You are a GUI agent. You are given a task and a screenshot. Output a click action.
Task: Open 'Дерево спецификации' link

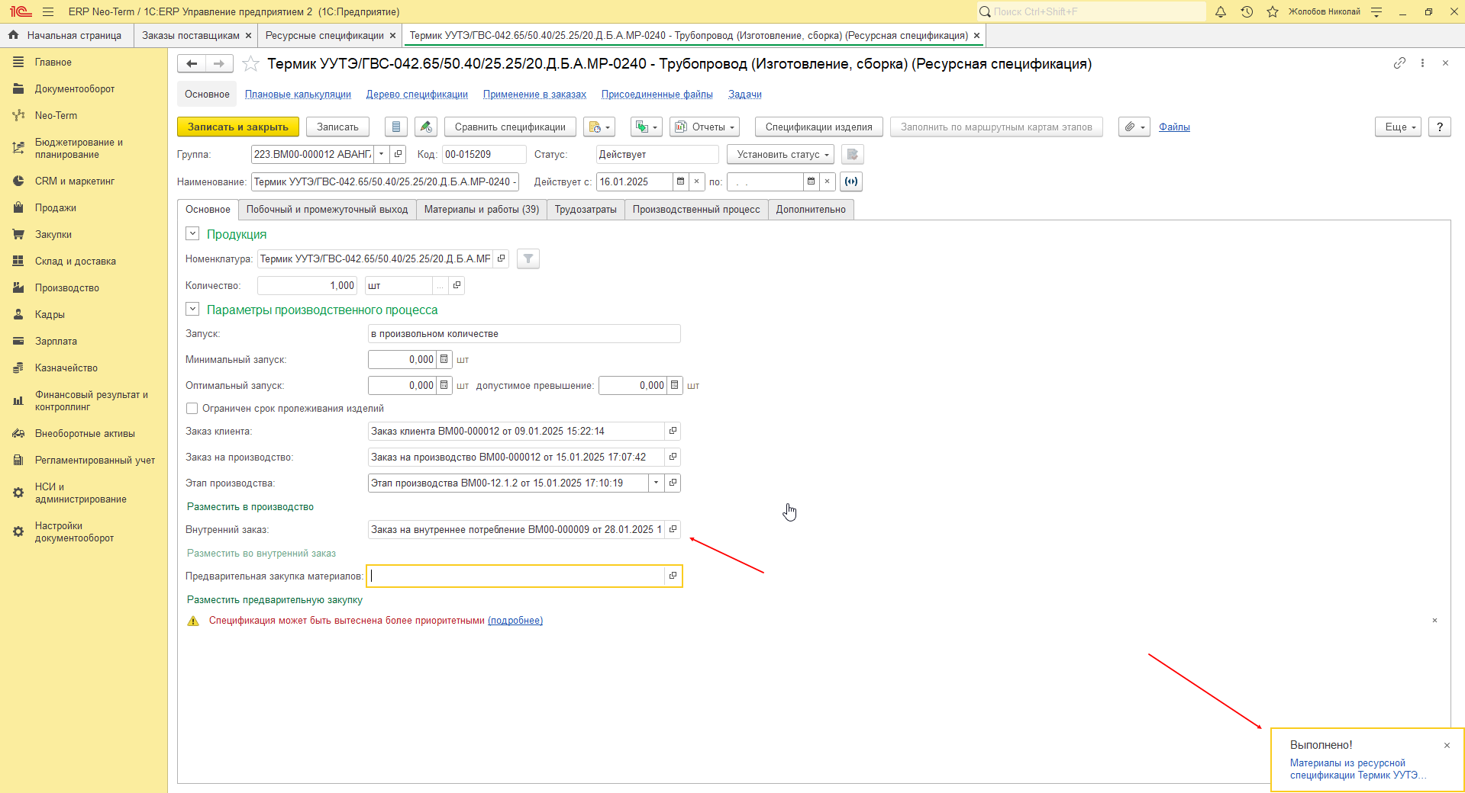pos(417,95)
